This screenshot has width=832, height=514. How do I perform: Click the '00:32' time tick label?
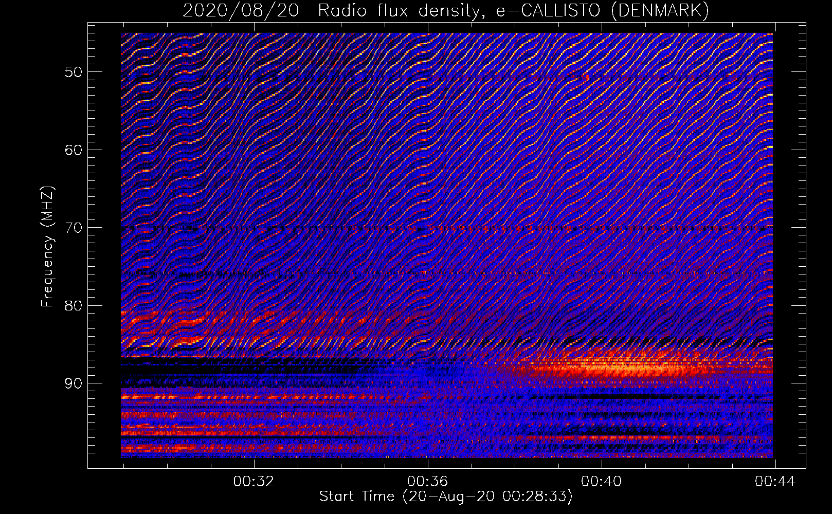254,482
